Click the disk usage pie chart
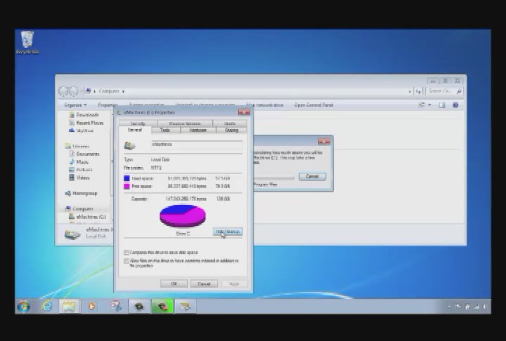This screenshot has width=506, height=341. click(x=183, y=216)
